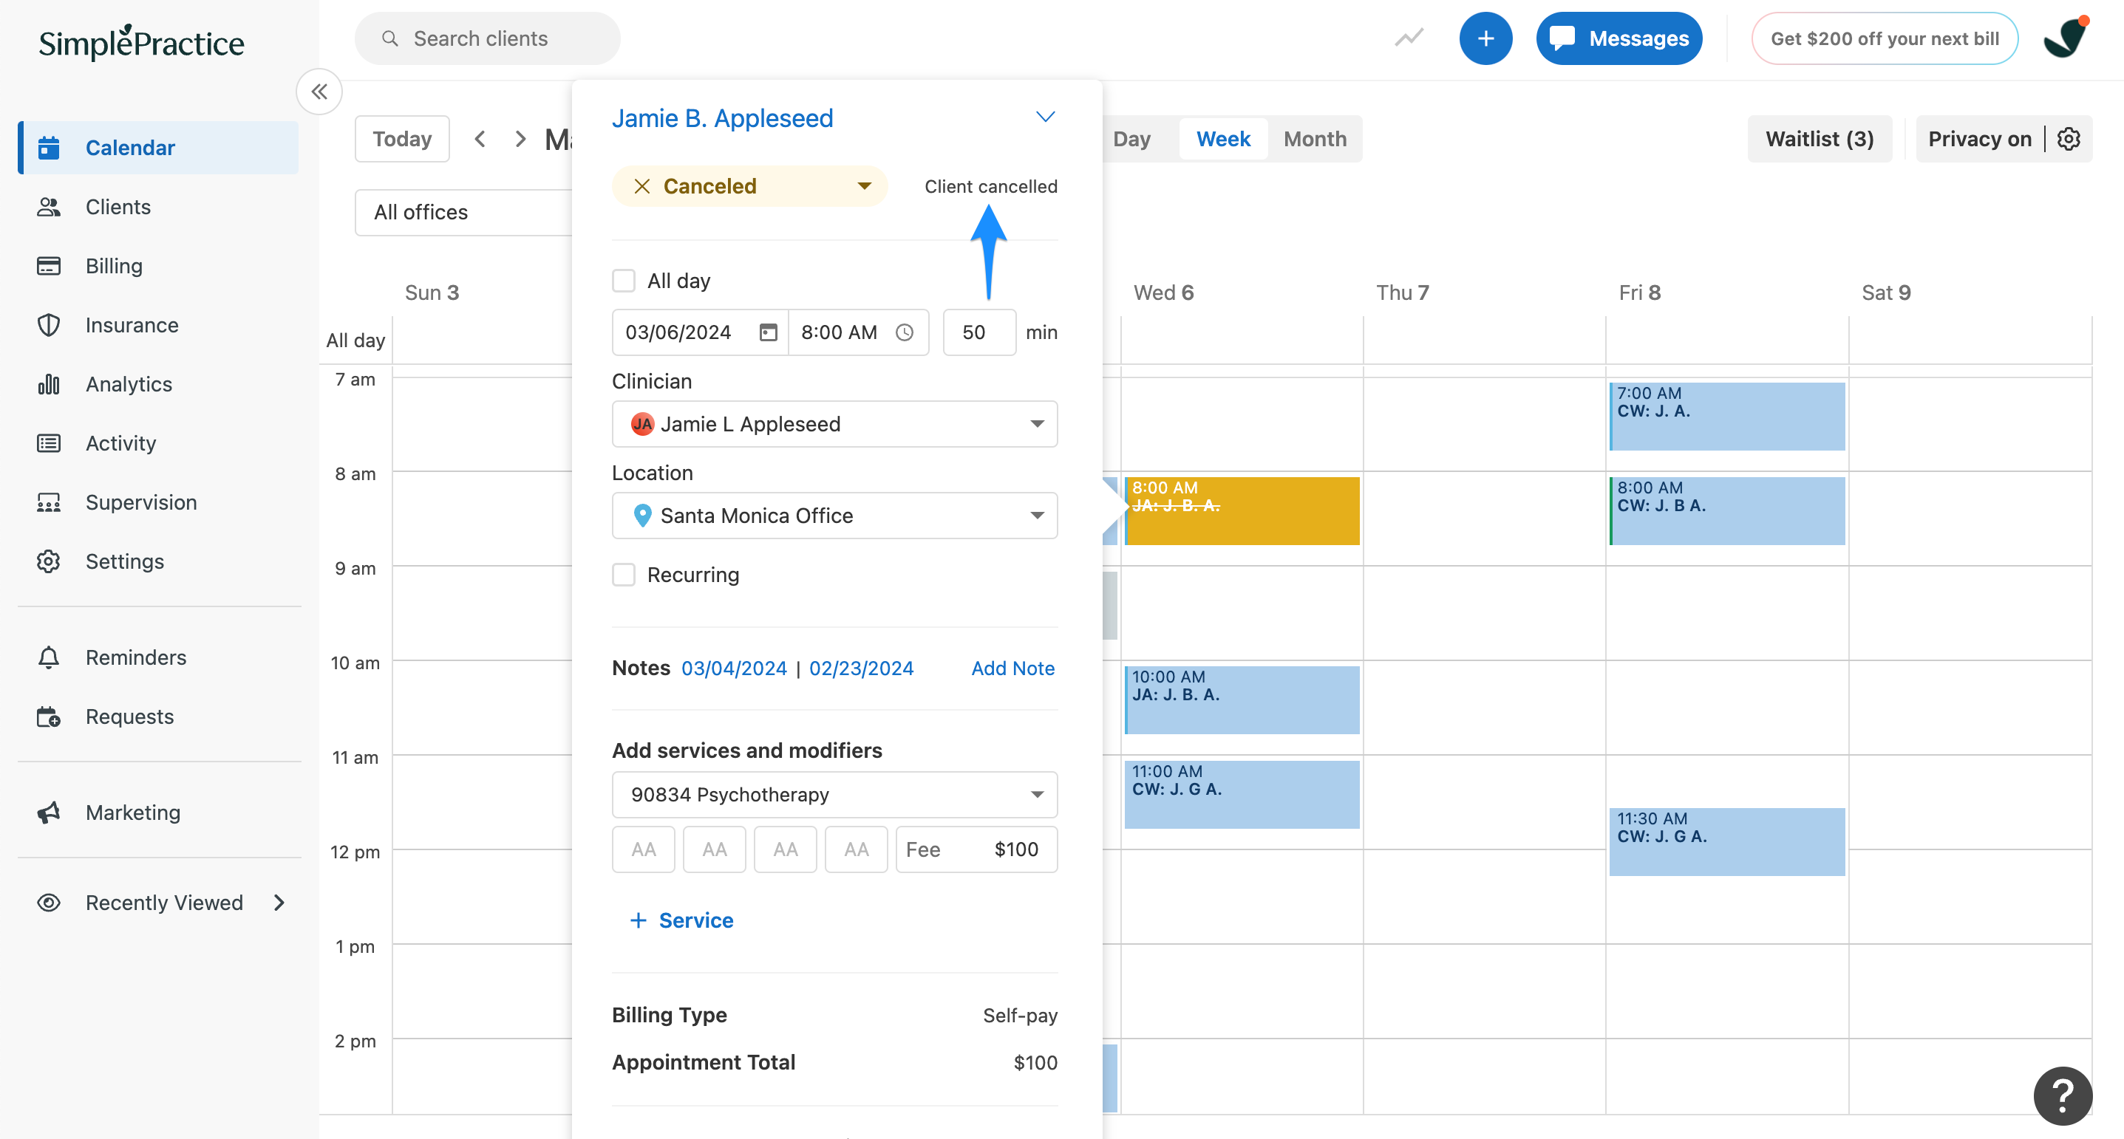Open Reminders using the bell icon
The image size is (2124, 1139).
pyautogui.click(x=48, y=657)
